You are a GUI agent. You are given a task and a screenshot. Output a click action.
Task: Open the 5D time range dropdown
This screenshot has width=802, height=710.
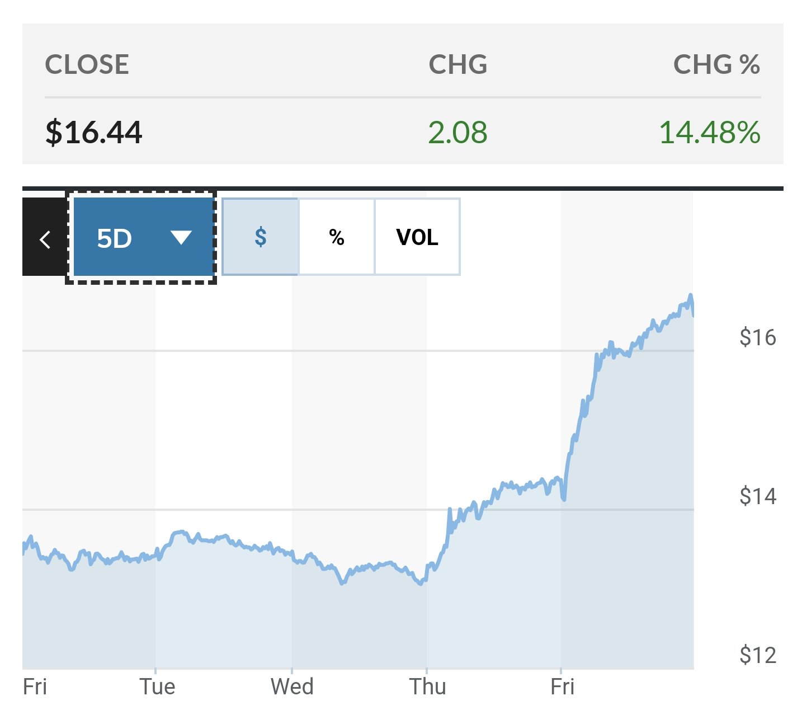pos(142,238)
